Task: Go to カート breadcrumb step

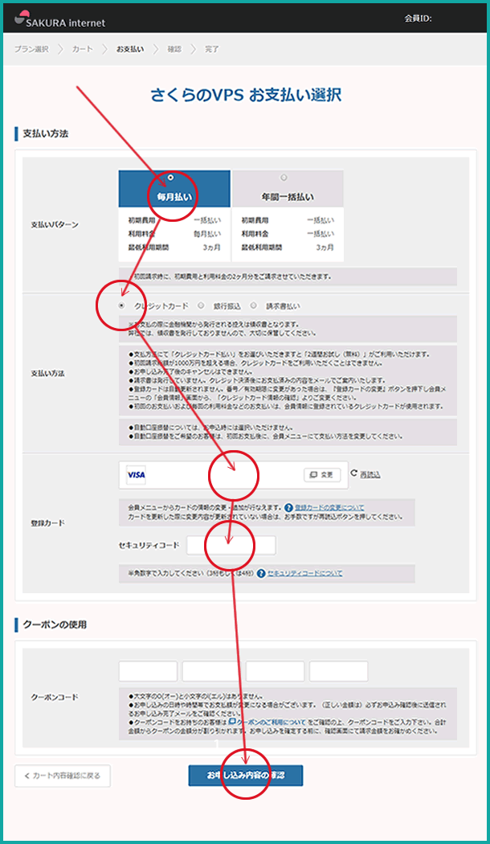Action: click(x=82, y=49)
